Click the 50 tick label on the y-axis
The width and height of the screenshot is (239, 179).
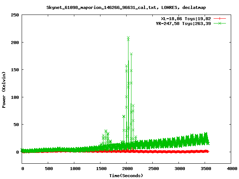pos(16,125)
